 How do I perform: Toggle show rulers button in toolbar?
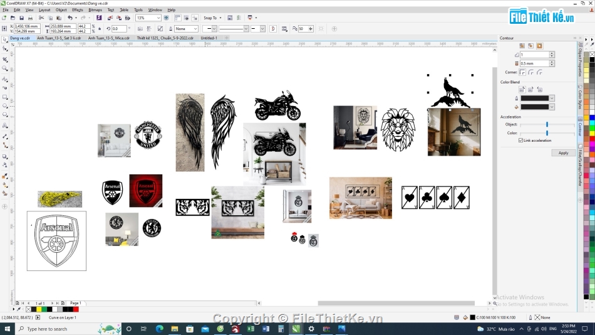(178, 18)
